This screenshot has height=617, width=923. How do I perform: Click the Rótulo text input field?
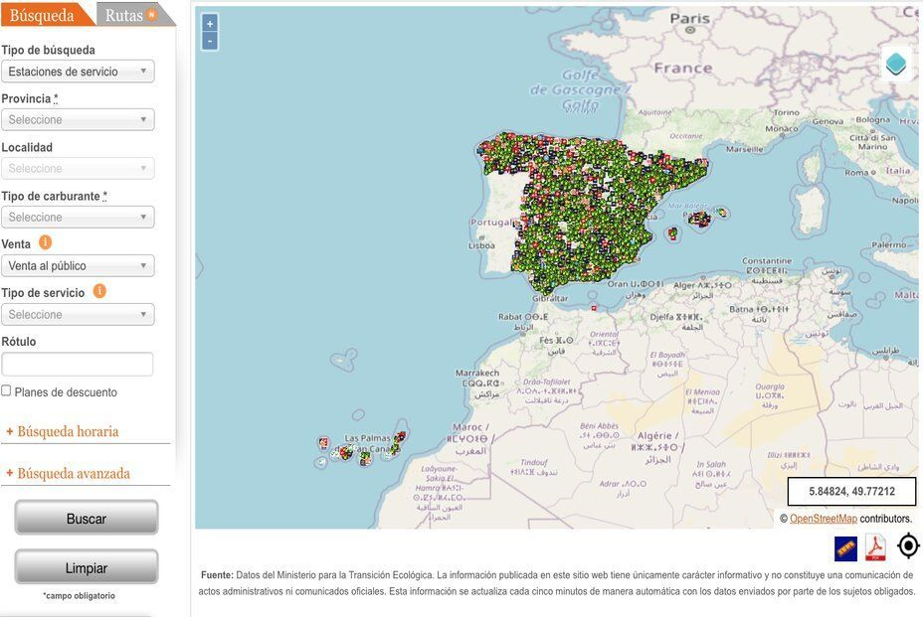coord(78,365)
